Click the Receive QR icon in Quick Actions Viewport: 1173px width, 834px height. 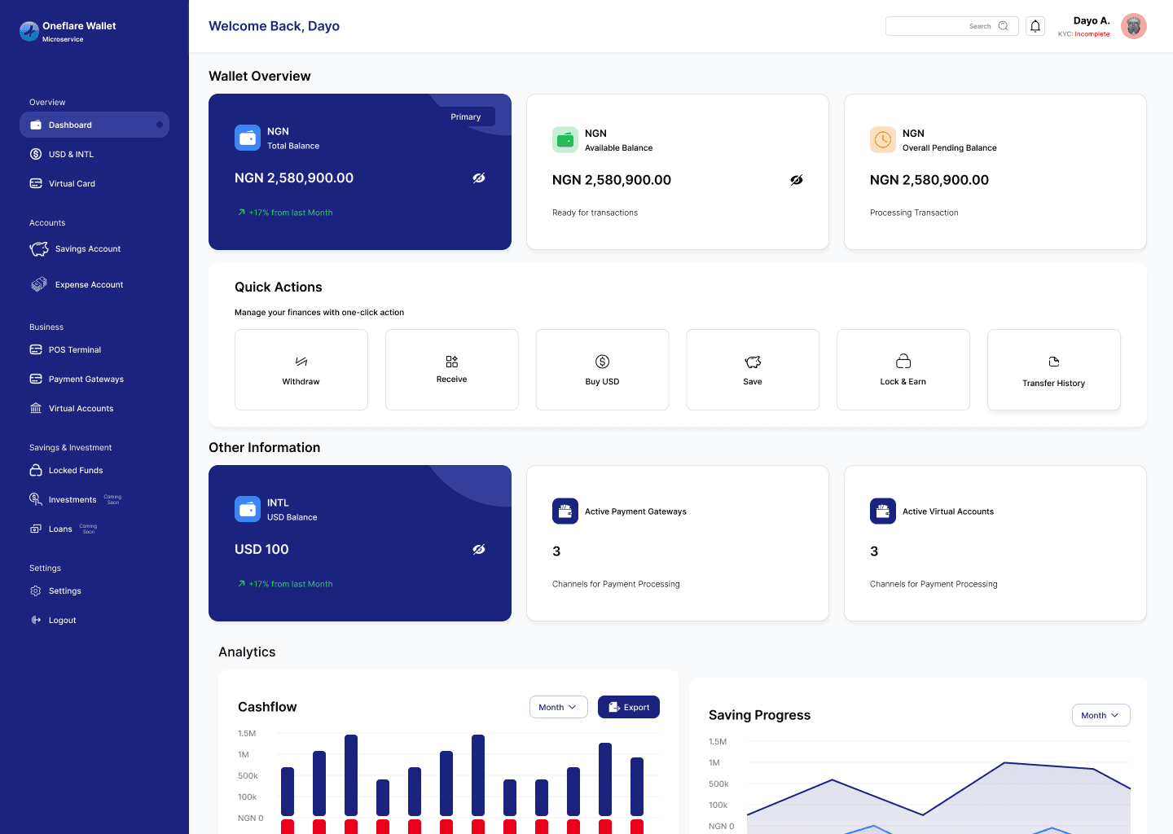point(452,362)
